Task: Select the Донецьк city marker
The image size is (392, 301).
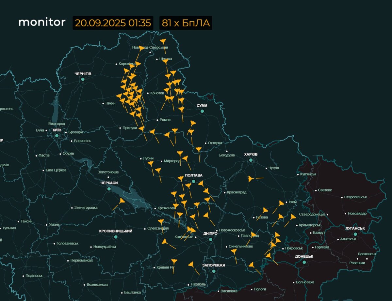Action: click(x=304, y=262)
